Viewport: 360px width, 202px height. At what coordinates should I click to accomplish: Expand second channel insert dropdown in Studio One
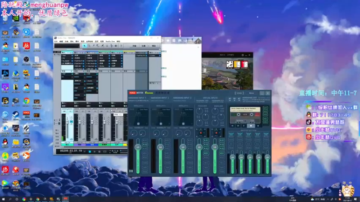80,53
